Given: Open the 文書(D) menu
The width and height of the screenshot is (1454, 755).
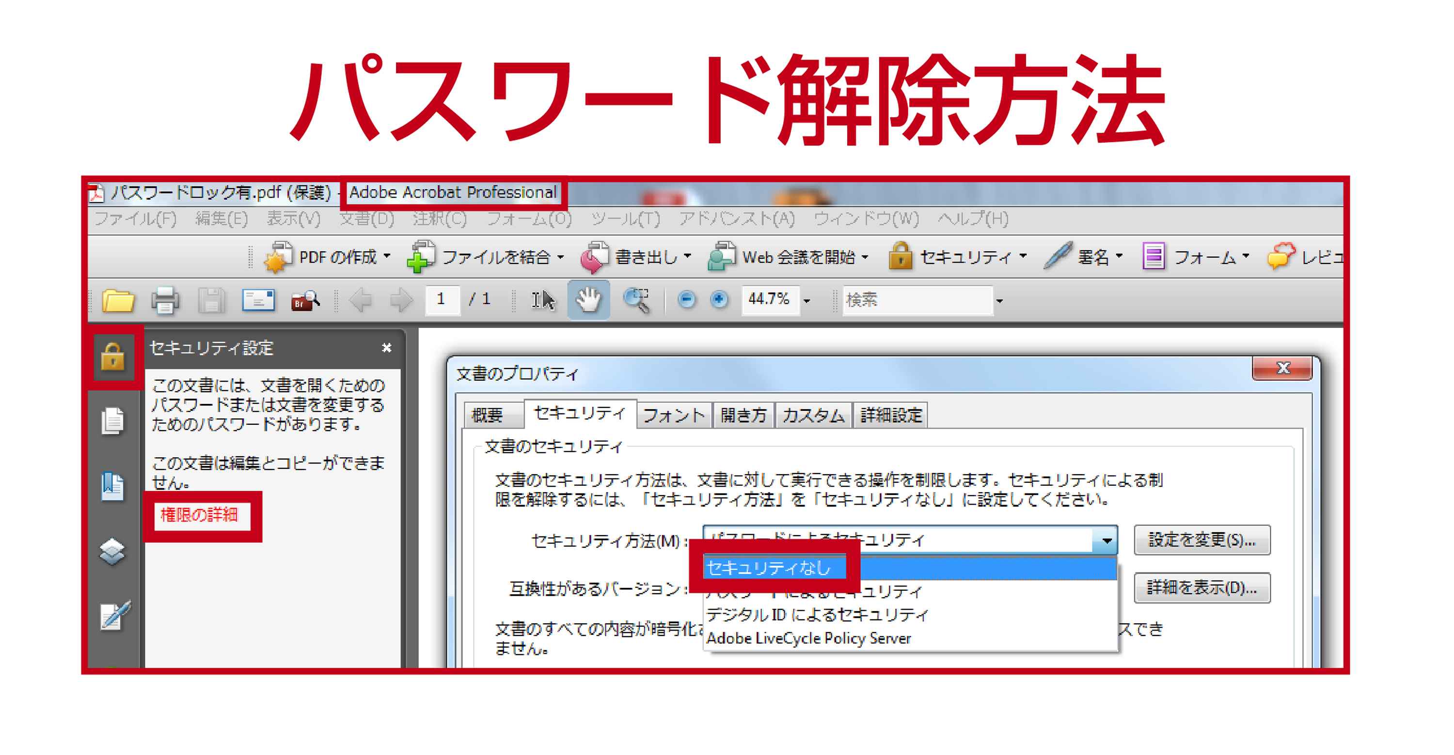Looking at the screenshot, I should click(367, 219).
